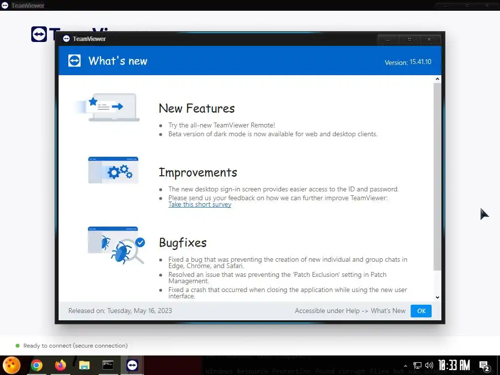The image size is (500, 375).
Task: Open the 'Take this short survey' link
Action: click(x=200, y=205)
